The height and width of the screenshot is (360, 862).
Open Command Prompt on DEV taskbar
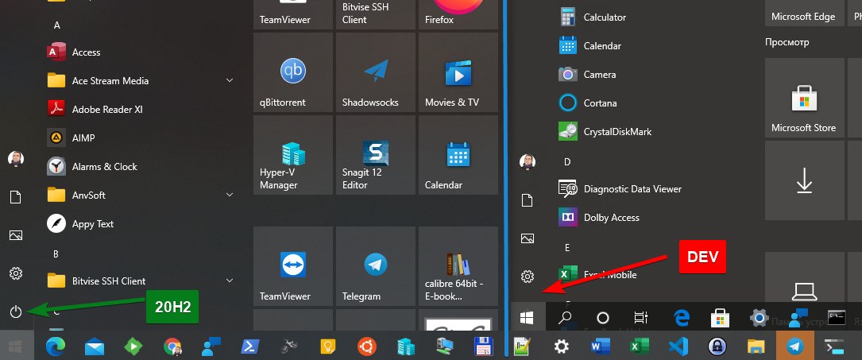pos(836,317)
